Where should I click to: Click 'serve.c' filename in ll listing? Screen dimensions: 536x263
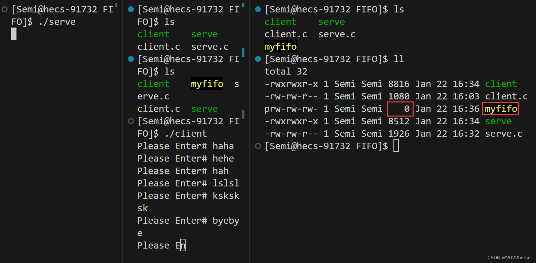[x=504, y=134]
